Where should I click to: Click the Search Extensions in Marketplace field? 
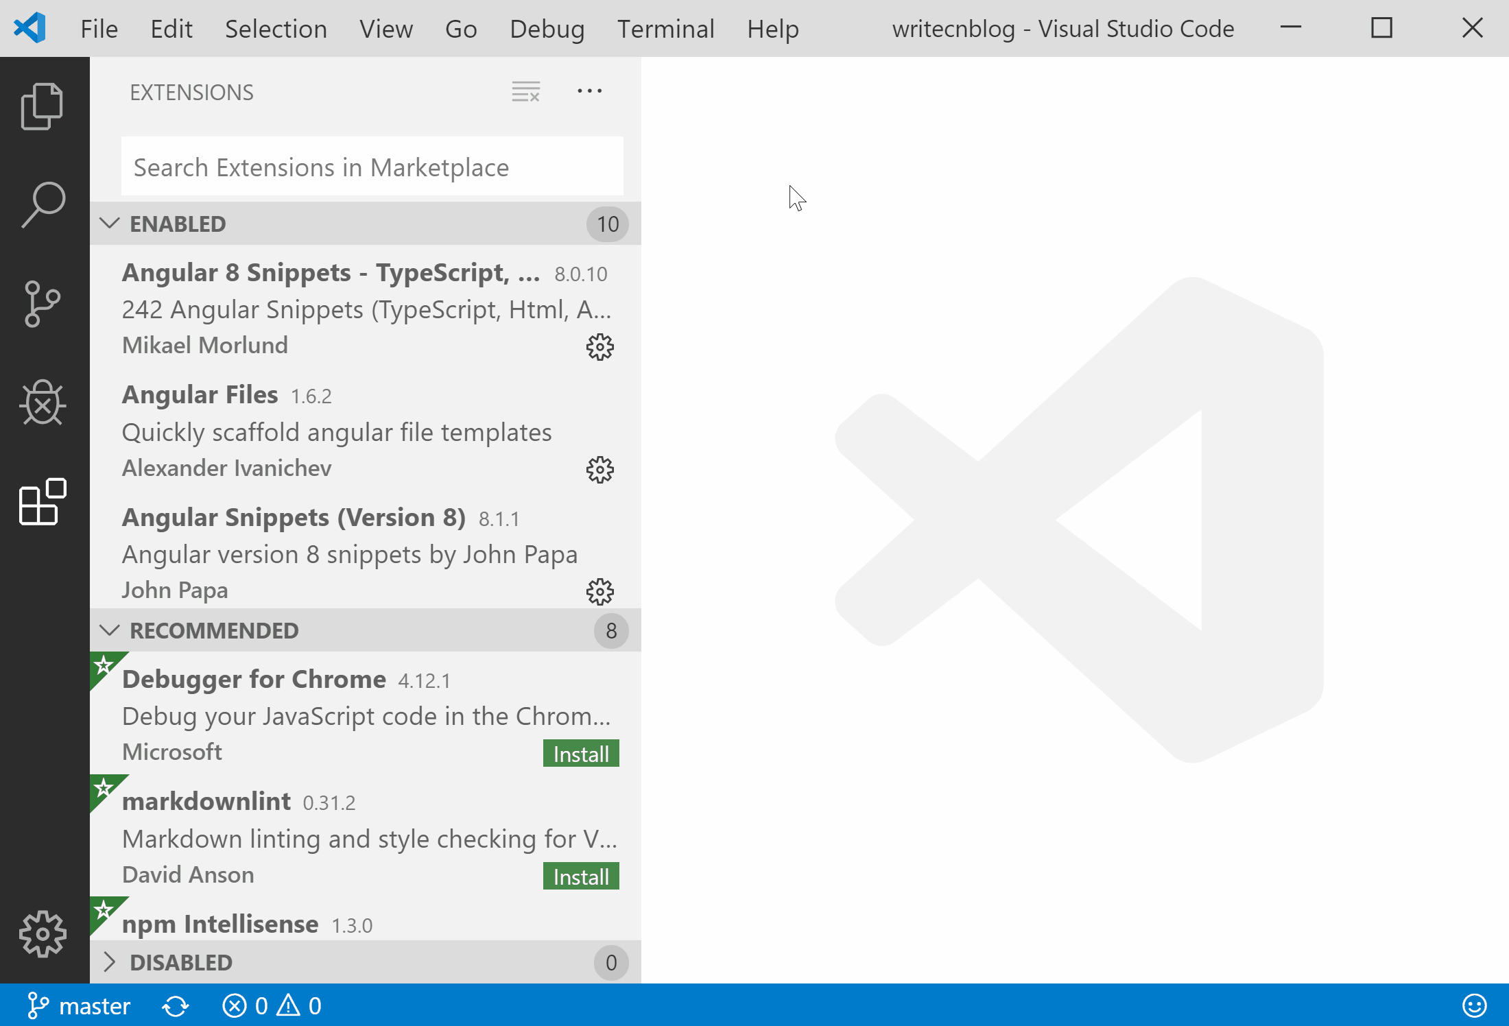[372, 167]
